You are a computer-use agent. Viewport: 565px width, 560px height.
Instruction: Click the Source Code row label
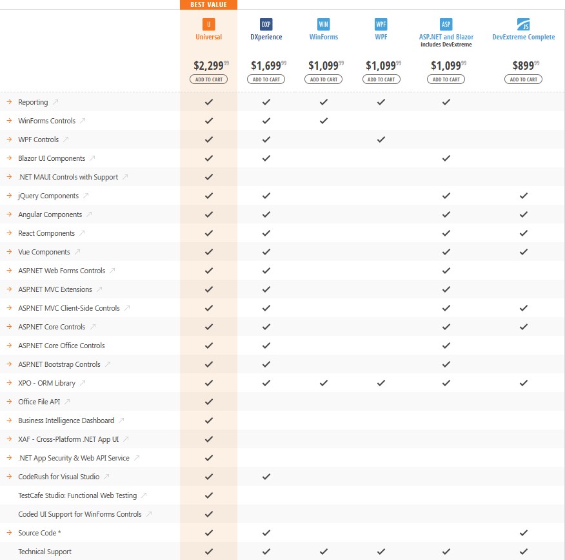click(x=39, y=533)
